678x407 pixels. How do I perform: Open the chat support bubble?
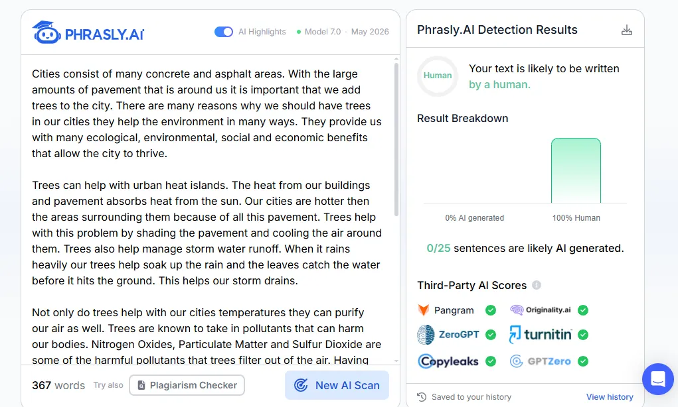point(657,379)
